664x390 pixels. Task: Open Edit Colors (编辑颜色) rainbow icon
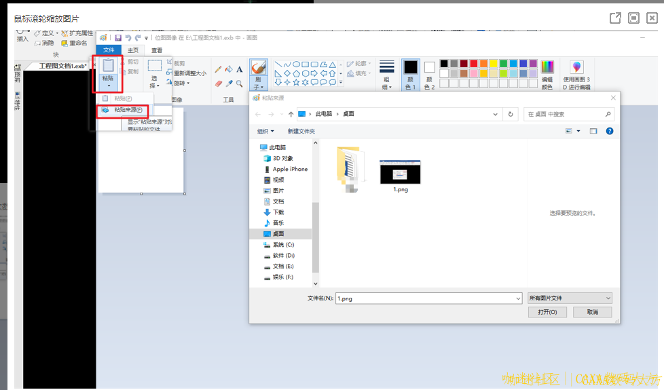coord(547,67)
